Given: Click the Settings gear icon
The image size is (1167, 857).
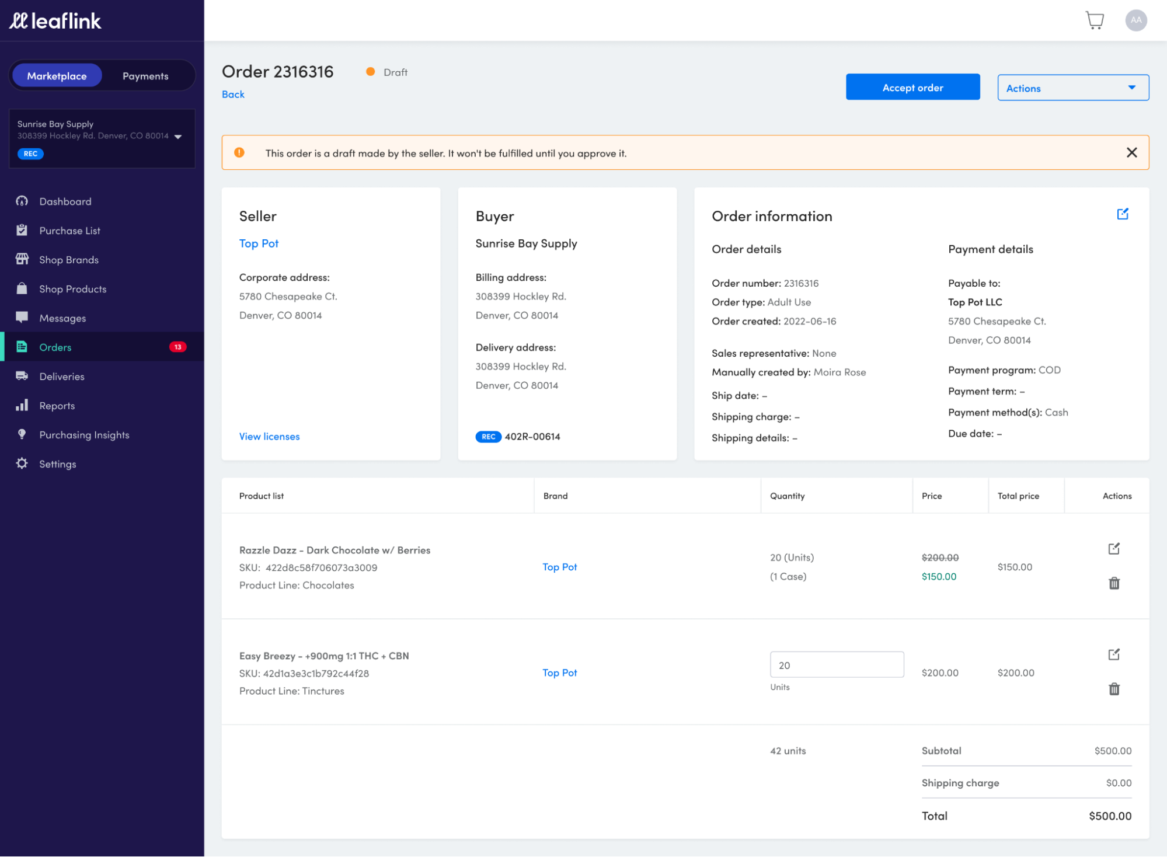Looking at the screenshot, I should pos(22,464).
